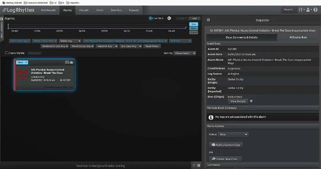Toggle the Closed status chart filter

(193, 32)
